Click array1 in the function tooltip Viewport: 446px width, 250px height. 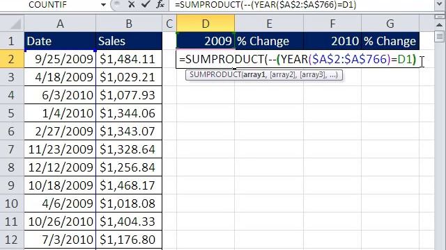pos(254,74)
